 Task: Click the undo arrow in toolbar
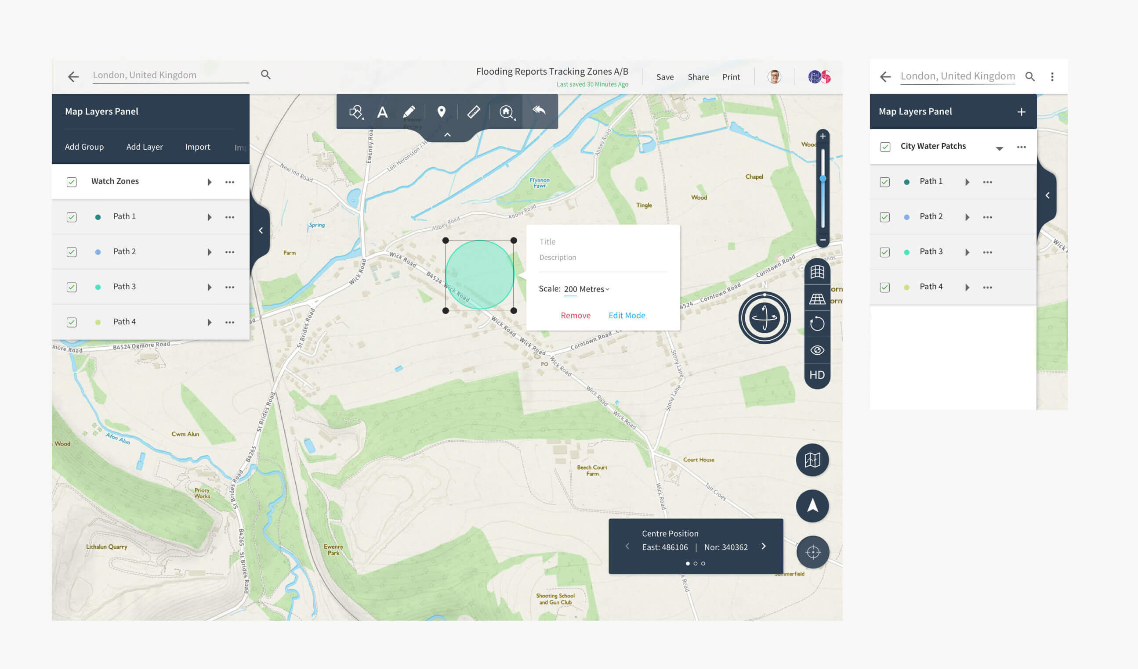pos(539,111)
